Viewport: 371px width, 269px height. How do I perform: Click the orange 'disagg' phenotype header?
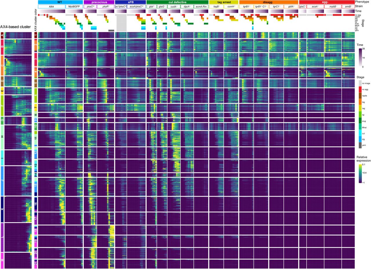point(268,2)
